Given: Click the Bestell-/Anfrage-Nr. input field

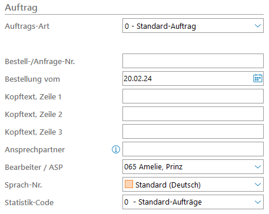Looking at the screenshot, I should pos(193,61).
